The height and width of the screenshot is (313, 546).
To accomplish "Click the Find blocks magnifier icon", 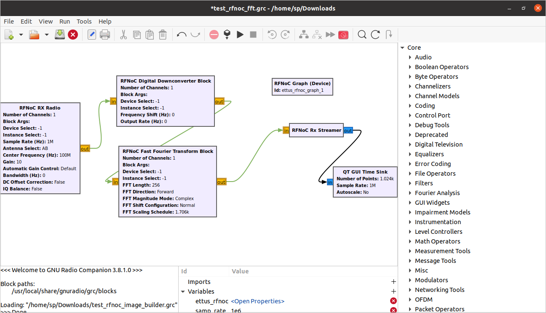I will tap(362, 35).
